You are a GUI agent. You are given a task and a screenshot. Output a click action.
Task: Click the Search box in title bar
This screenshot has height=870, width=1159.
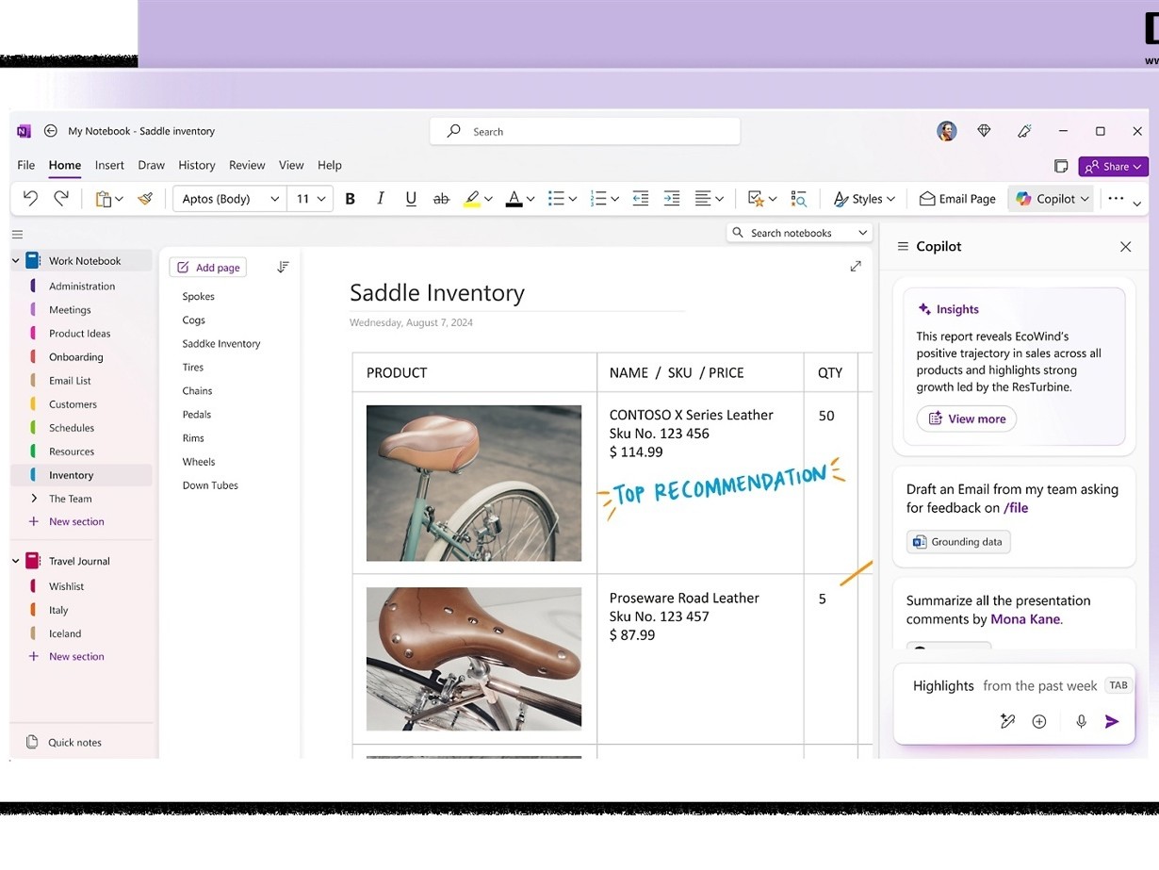pyautogui.click(x=584, y=132)
